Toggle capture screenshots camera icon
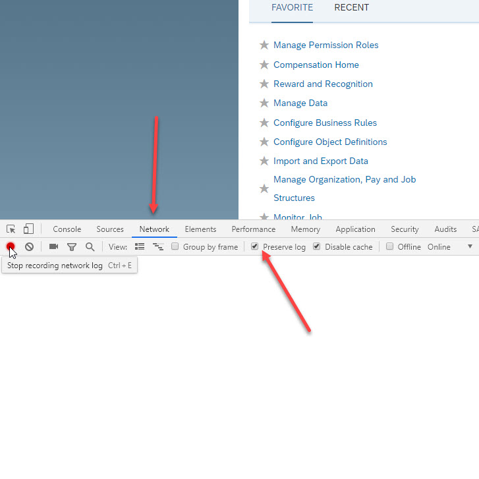 point(54,246)
